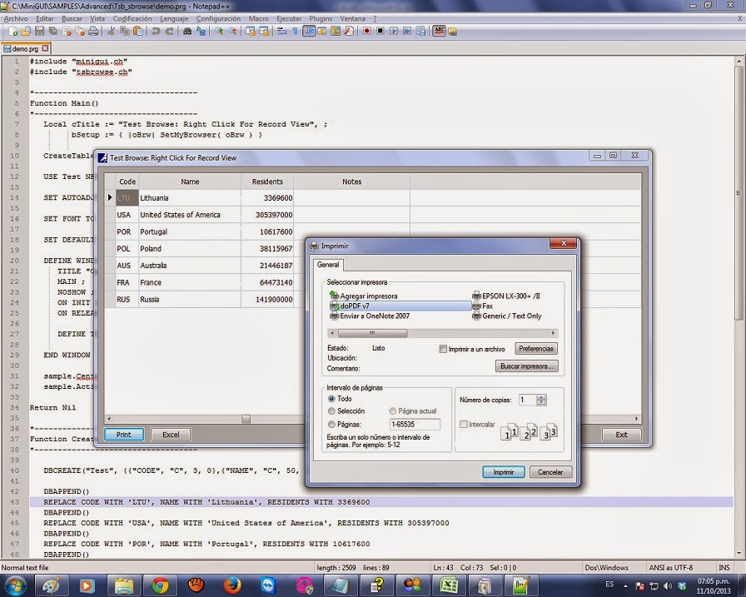Screen dimensions: 746x597
Task: Undo the last edit via toolbar arrow
Action: pos(157,32)
